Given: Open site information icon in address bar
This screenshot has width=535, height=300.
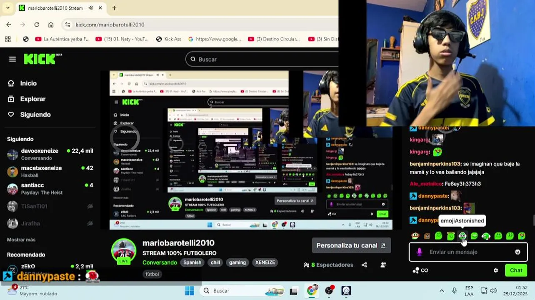Looking at the screenshot, I should point(68,25).
